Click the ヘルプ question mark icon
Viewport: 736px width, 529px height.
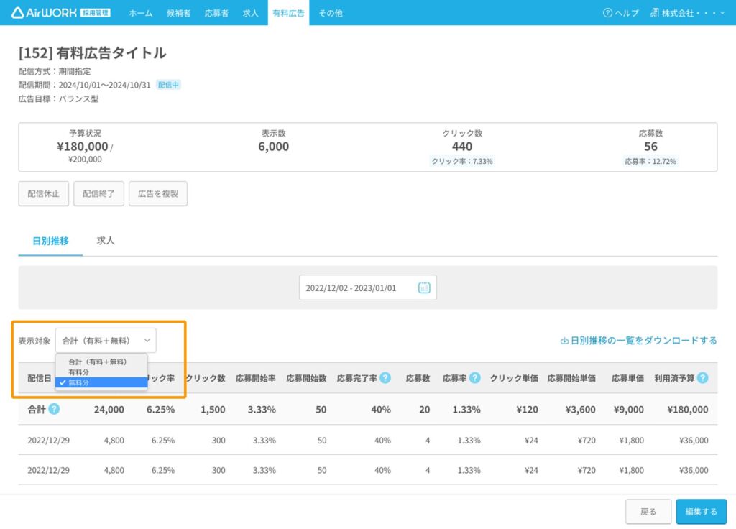pos(607,13)
